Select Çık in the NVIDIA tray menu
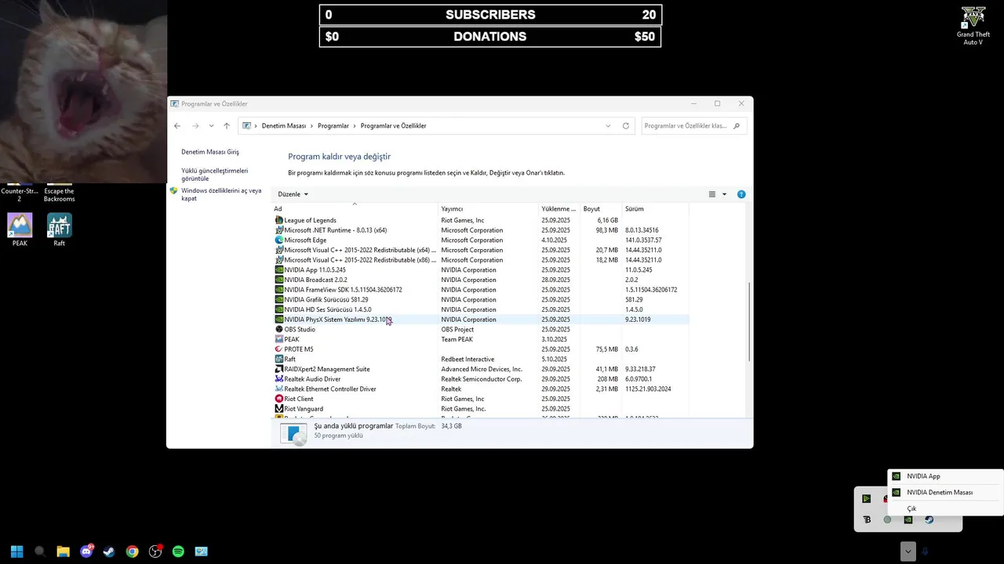This screenshot has height=564, width=1004. (x=945, y=509)
